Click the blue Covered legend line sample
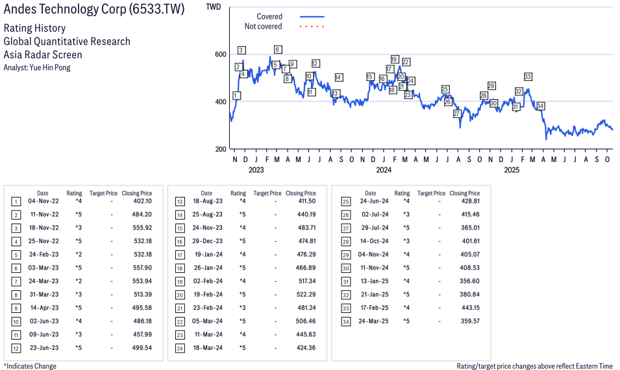Viewport: 620px width, 370px height. tap(312, 17)
